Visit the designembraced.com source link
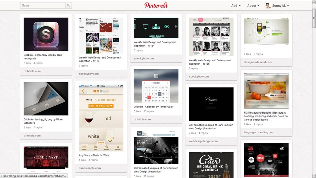Image resolution: width=316 pixels, height=178 pixels. pyautogui.click(x=258, y=62)
